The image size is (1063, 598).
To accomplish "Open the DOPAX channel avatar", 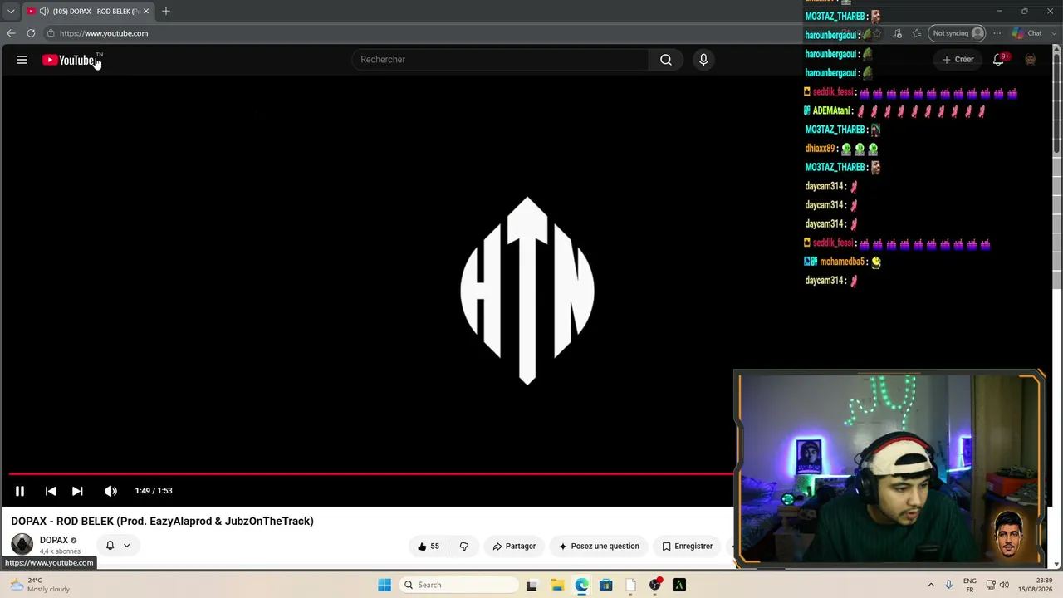I will pos(22,545).
